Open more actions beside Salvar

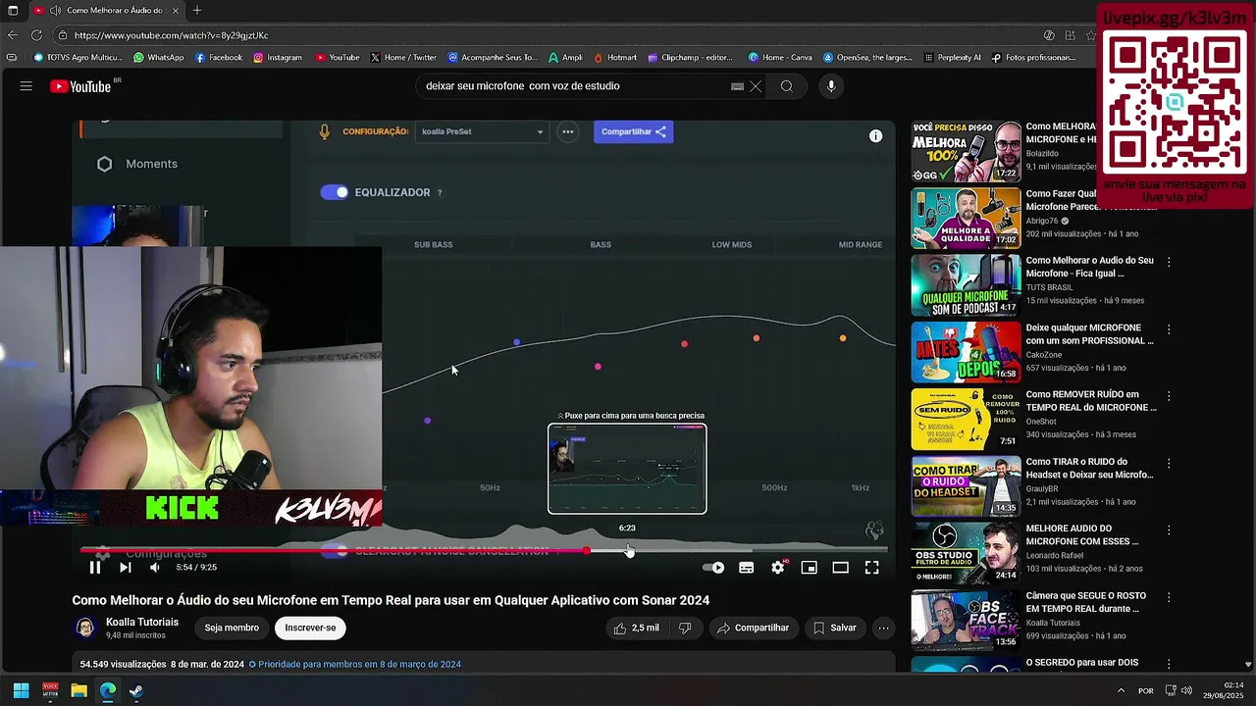coord(883,628)
